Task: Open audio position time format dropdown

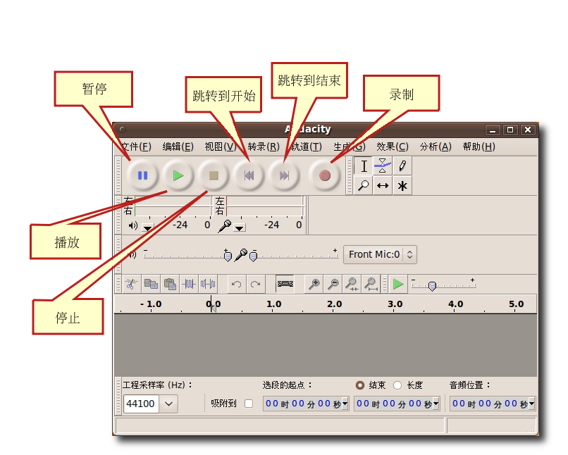Action: pyautogui.click(x=531, y=404)
